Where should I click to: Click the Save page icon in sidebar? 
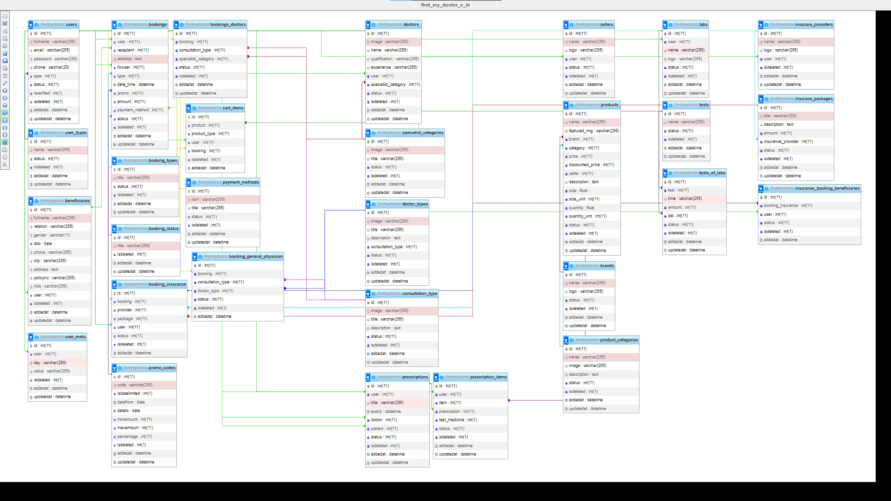5,53
